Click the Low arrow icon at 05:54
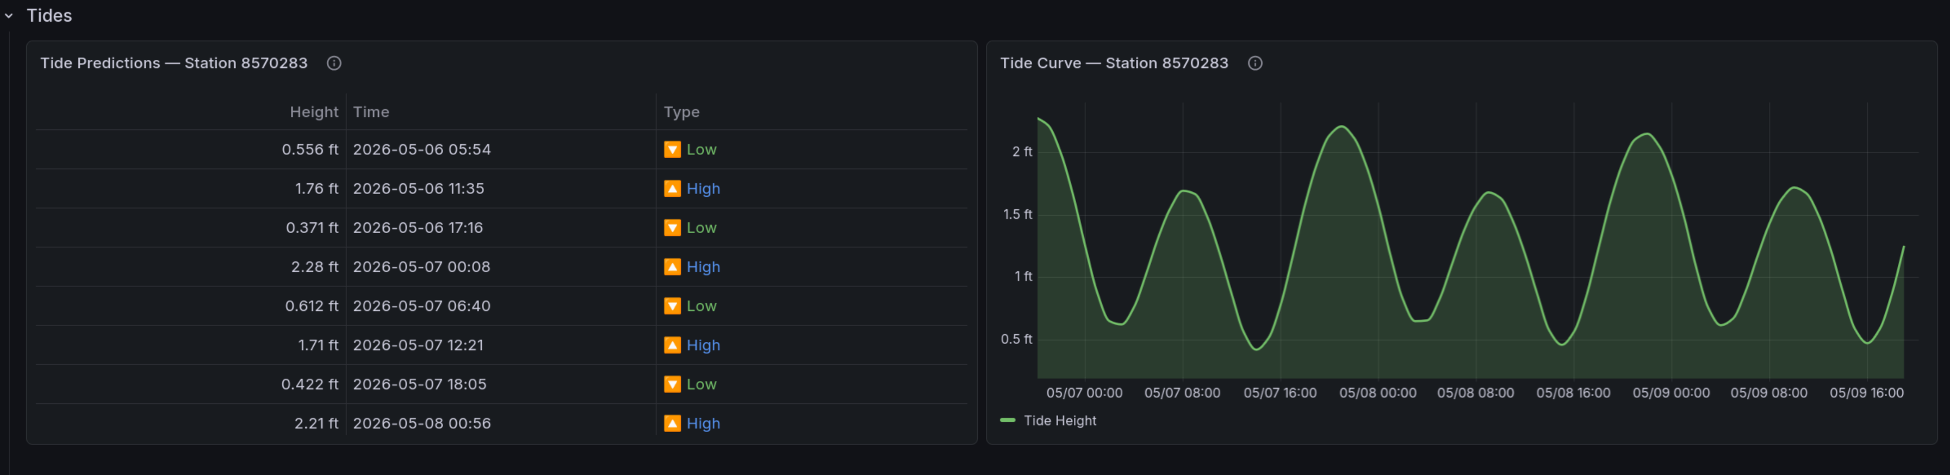Viewport: 1950px width, 475px height. 672,150
